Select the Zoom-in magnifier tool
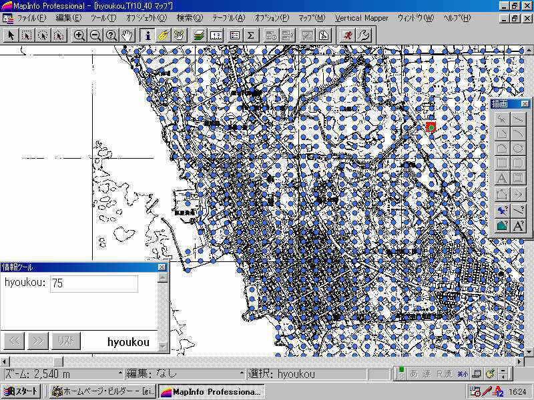534x400 pixels. coord(79,35)
